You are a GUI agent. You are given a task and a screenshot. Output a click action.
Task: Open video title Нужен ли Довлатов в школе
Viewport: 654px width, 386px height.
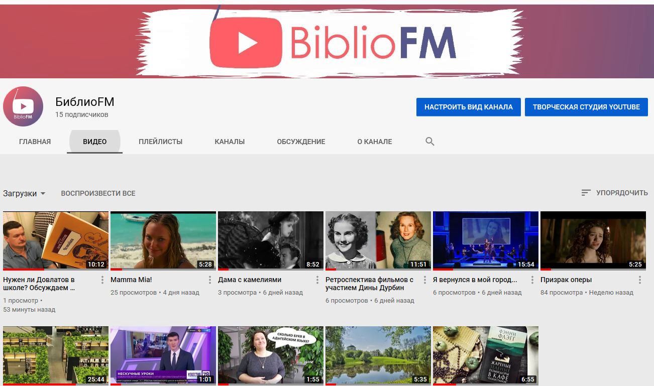tap(39, 284)
